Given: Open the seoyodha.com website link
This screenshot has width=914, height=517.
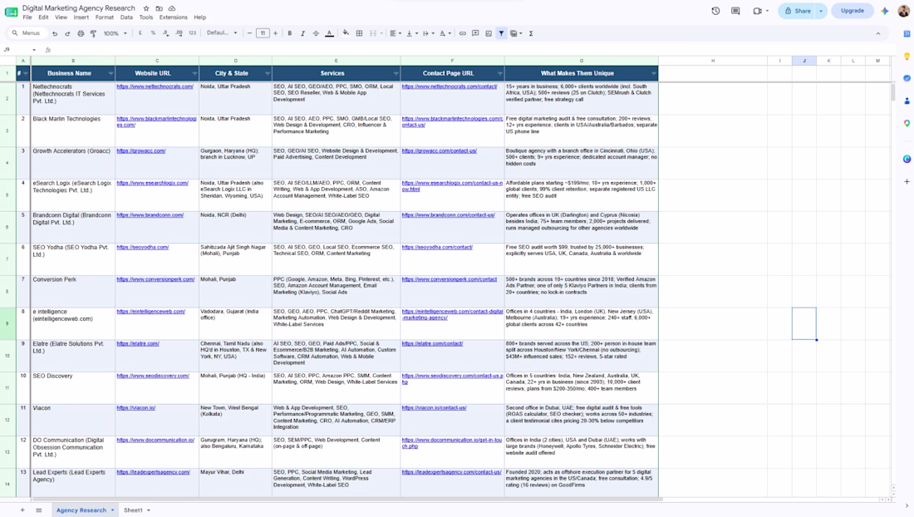Looking at the screenshot, I should [x=142, y=247].
